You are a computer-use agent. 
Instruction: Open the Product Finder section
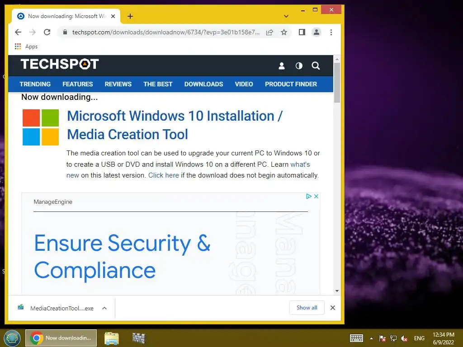click(291, 84)
